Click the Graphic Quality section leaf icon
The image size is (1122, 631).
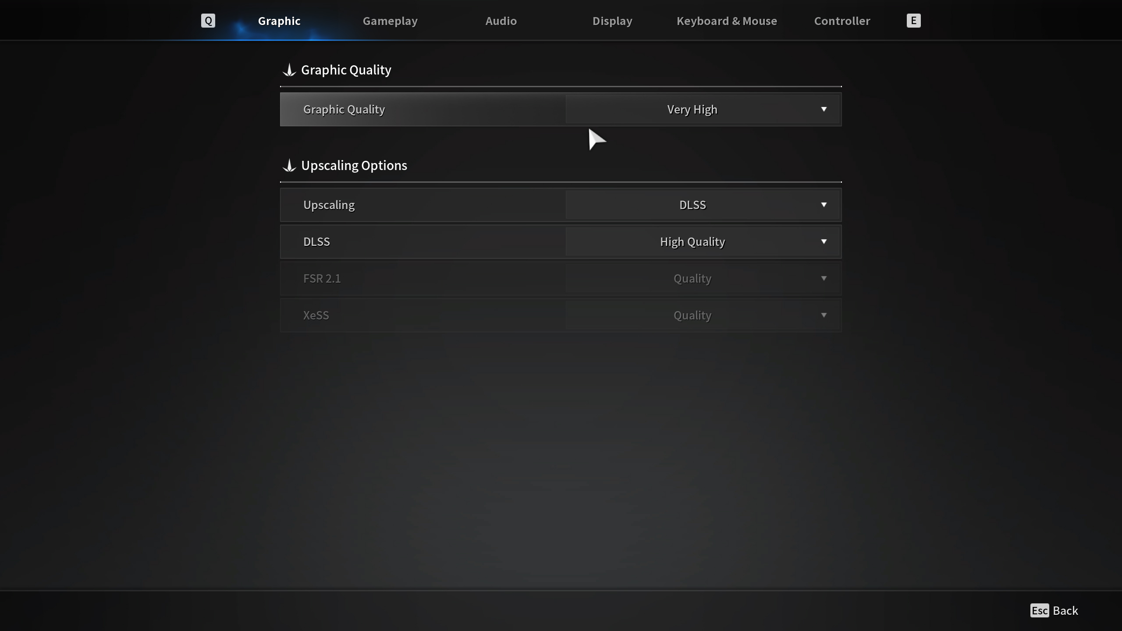pos(289,70)
